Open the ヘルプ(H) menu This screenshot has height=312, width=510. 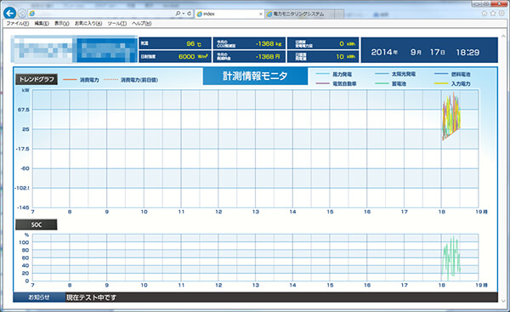[x=141, y=24]
